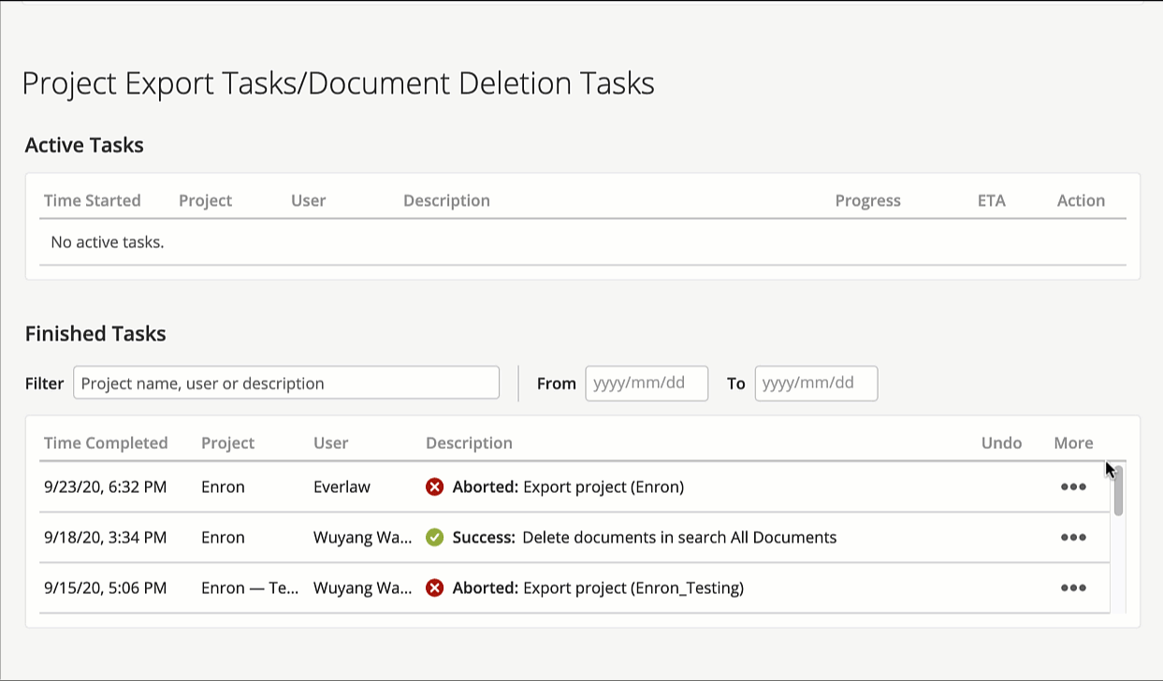This screenshot has width=1163, height=681.
Task: Select the 9/18/20, 3:34 PM timestamp
Action: (105, 537)
